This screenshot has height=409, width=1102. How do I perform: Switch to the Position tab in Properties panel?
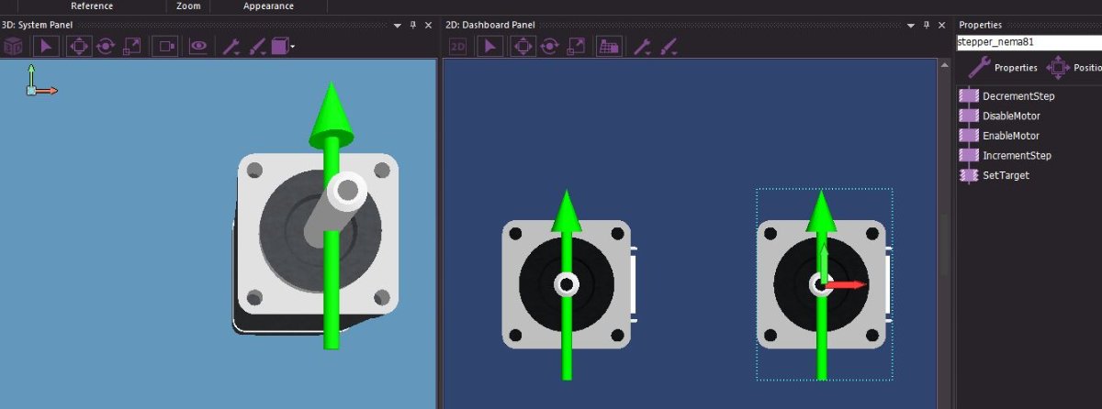(1074, 67)
